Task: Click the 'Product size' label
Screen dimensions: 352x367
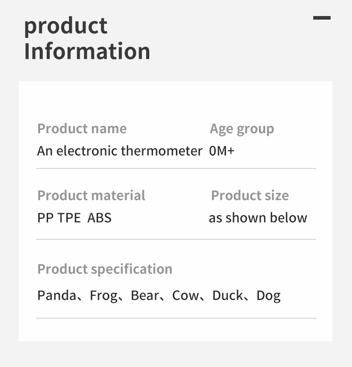Action: pos(250,195)
